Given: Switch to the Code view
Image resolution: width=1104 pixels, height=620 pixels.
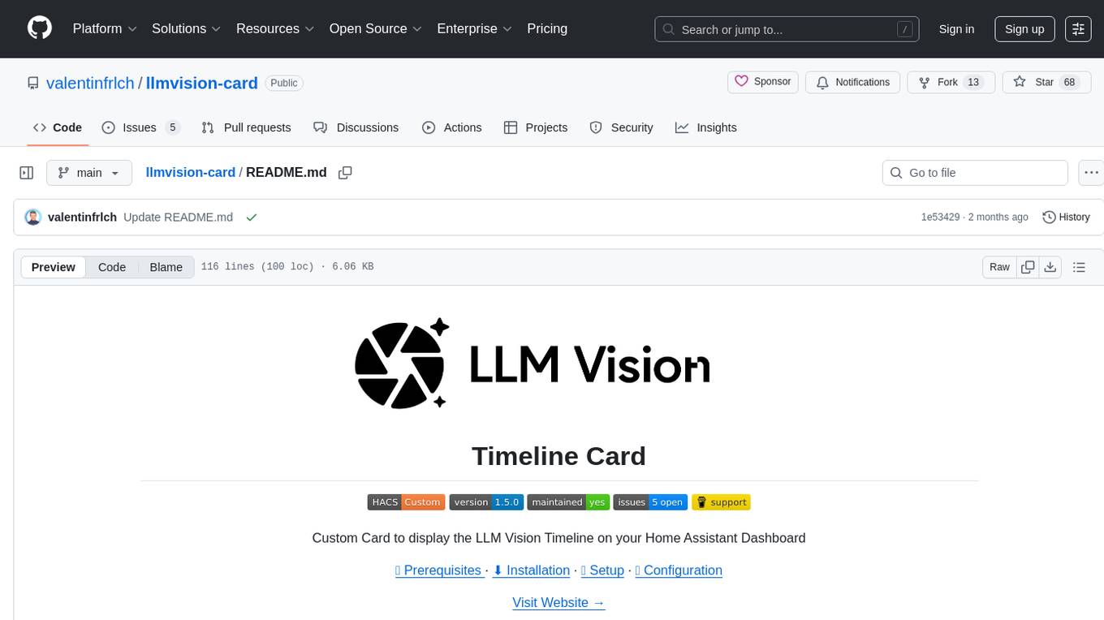Looking at the screenshot, I should 112,267.
